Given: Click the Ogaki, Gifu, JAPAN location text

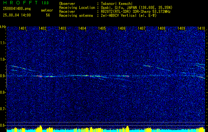Looking at the screenshot, I should click(137, 8).
